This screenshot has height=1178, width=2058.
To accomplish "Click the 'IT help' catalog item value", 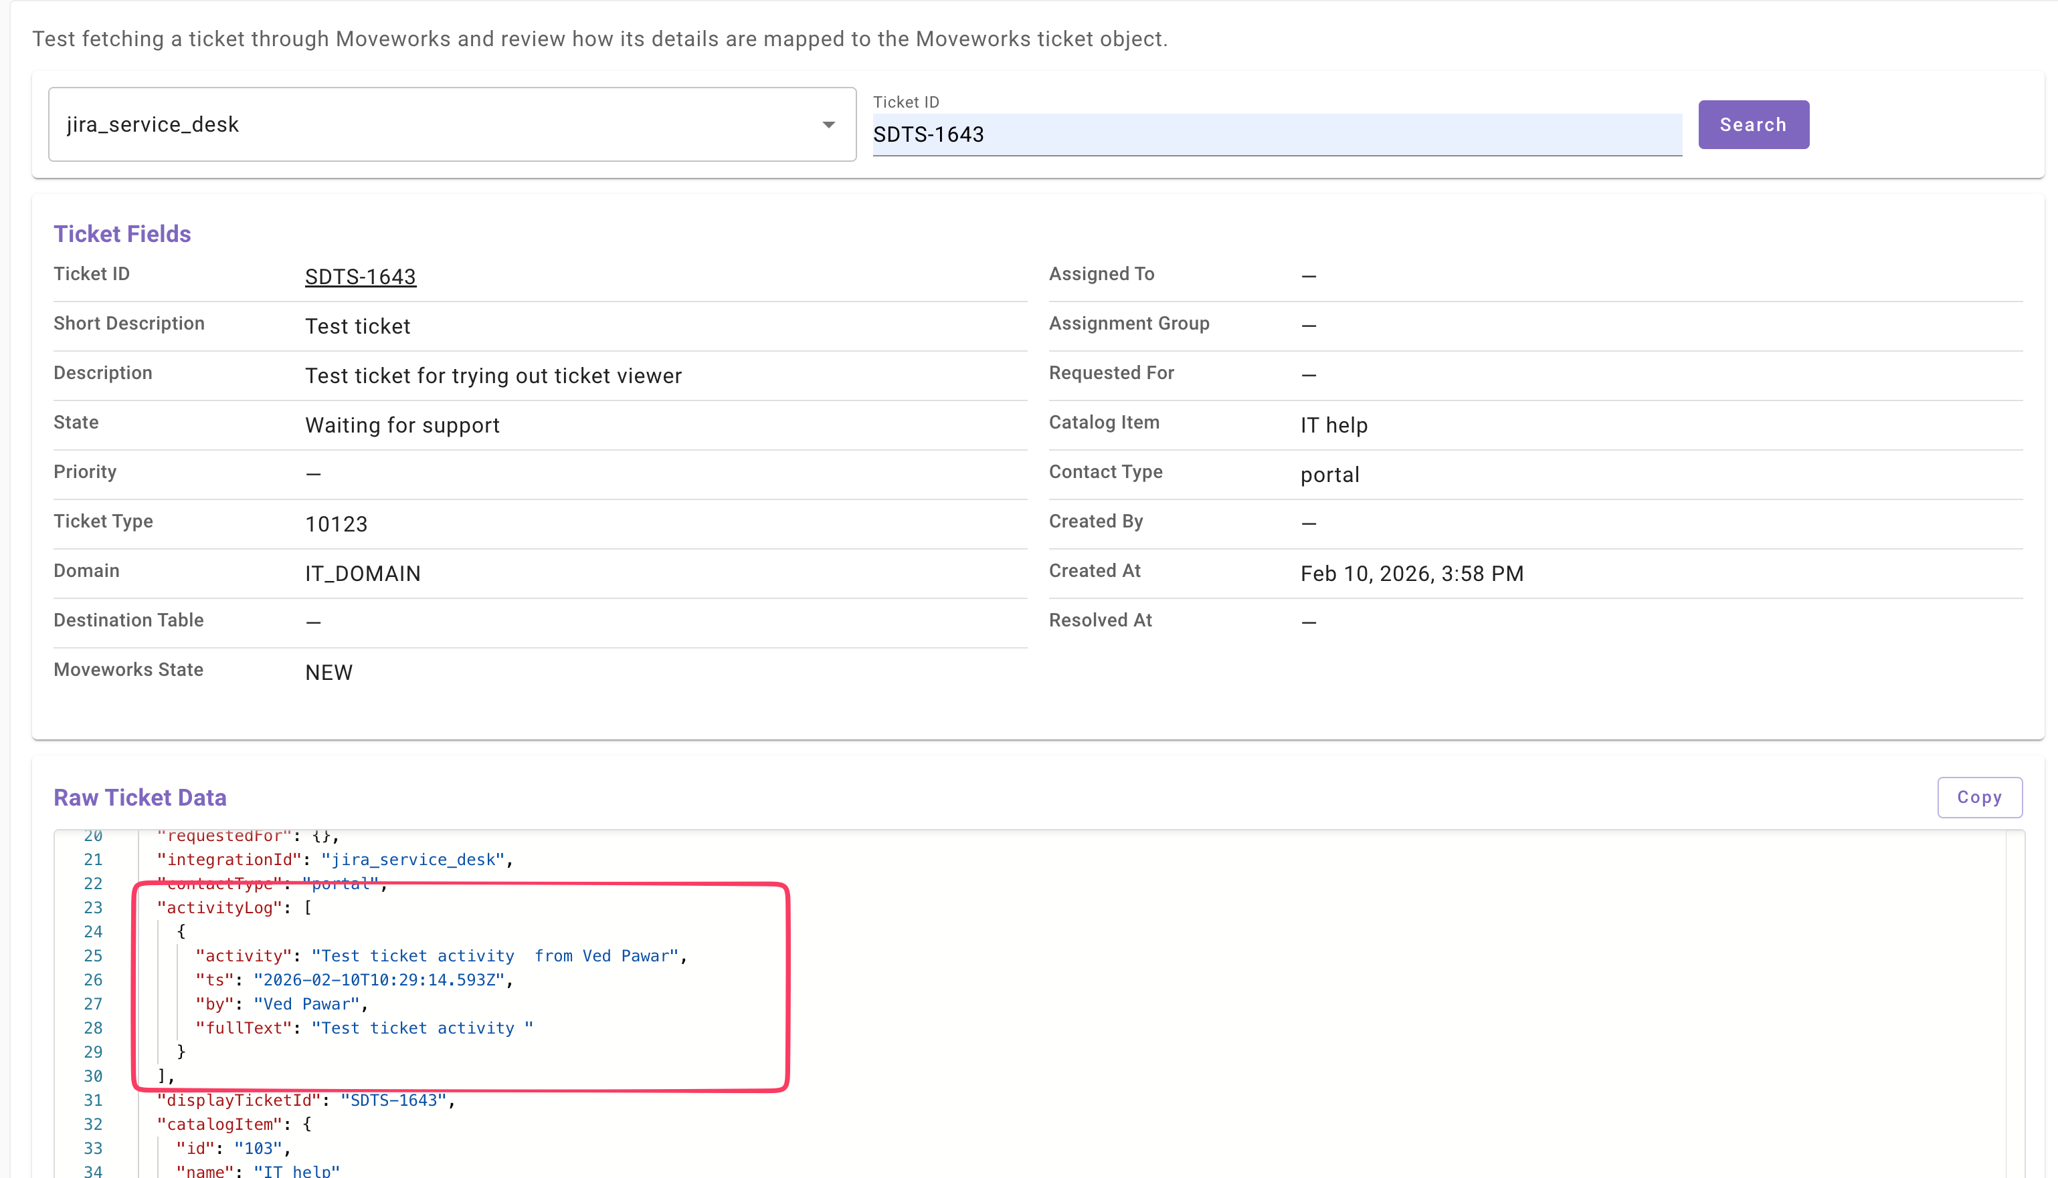I will coord(1333,426).
